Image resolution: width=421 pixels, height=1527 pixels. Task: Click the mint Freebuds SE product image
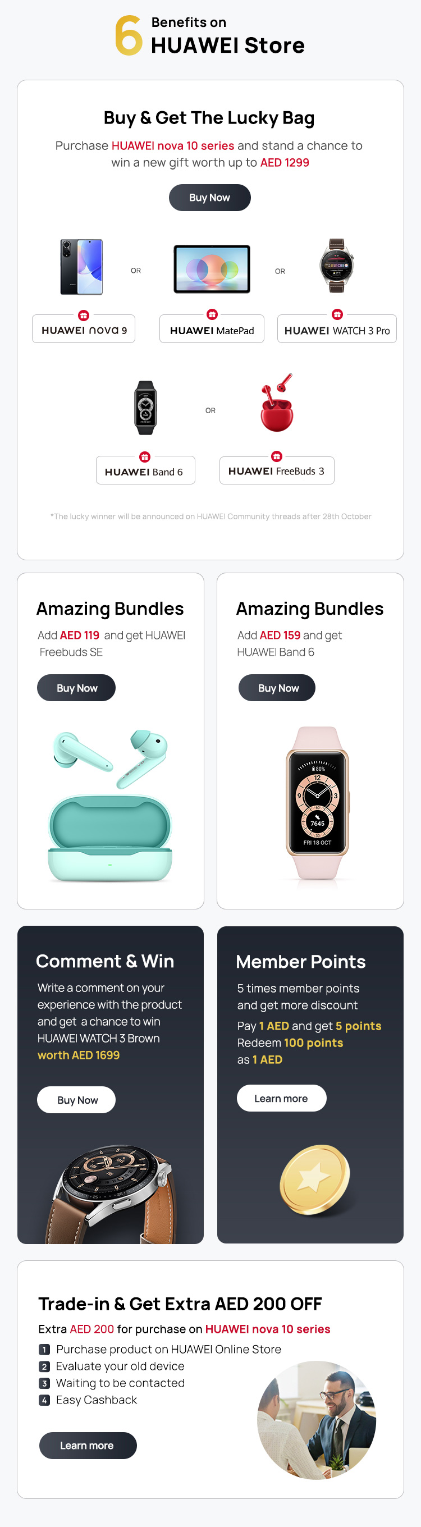(111, 805)
